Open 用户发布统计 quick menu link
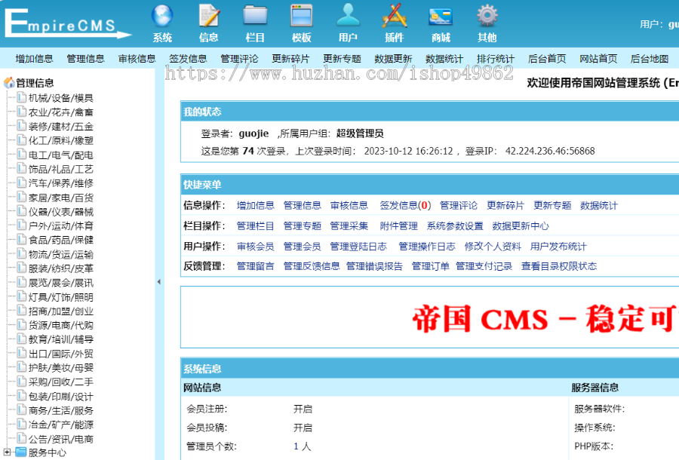 558,246
